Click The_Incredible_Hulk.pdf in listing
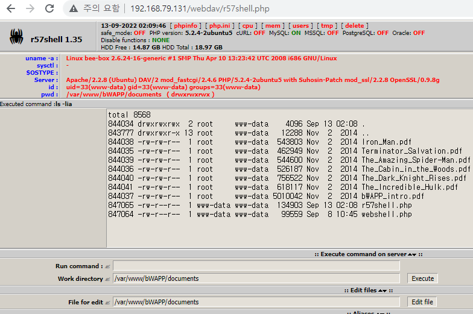The image size is (473, 314). pos(410,187)
